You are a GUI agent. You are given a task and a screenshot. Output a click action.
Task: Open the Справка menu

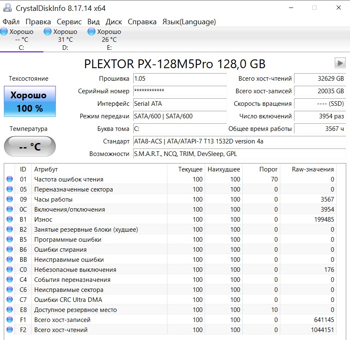pyautogui.click(x=142, y=22)
